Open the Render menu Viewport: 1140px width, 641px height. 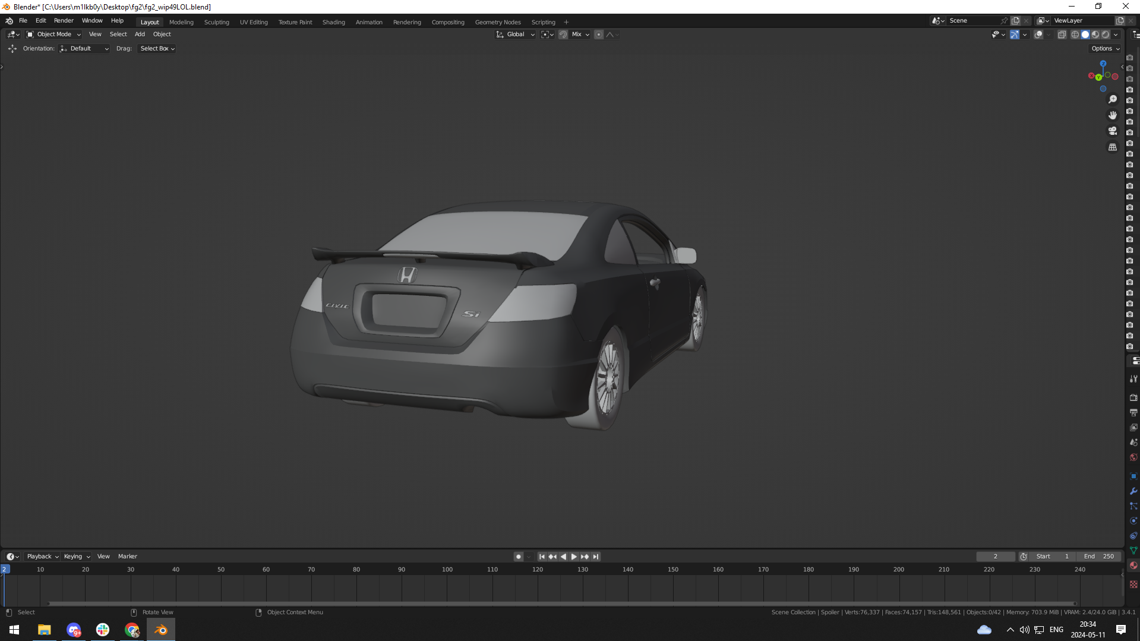coord(64,20)
